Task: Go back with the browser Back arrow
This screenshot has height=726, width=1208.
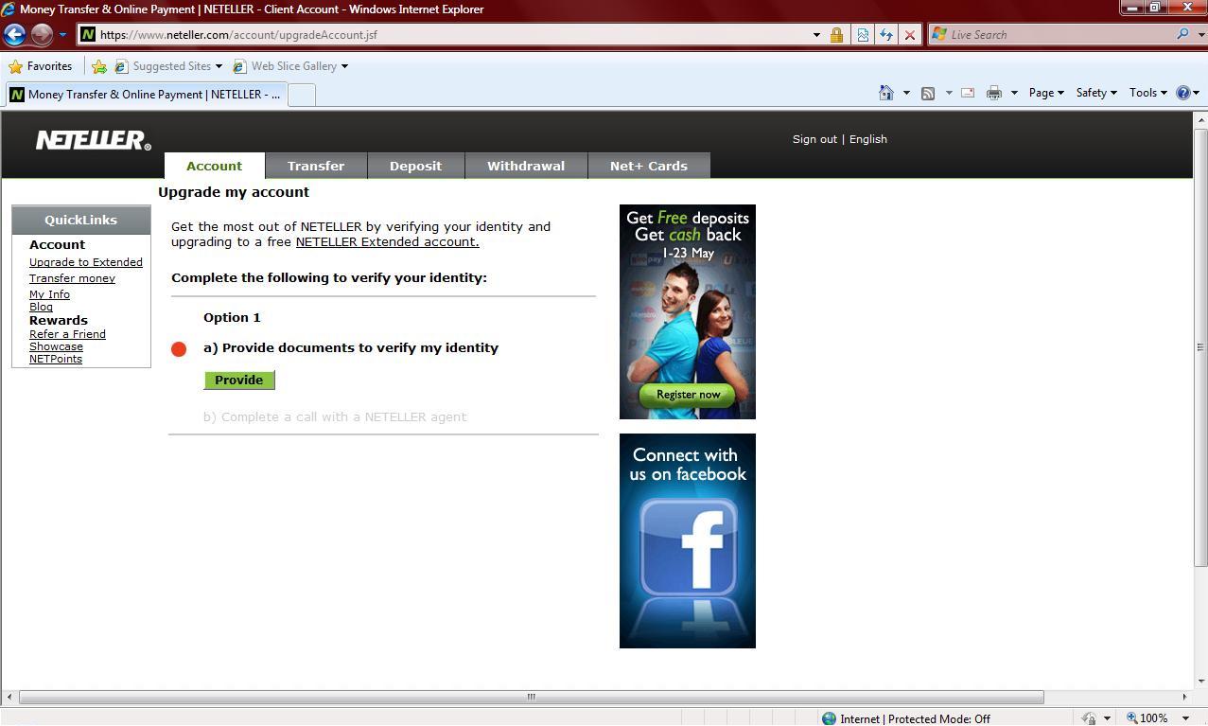Action: pyautogui.click(x=14, y=35)
